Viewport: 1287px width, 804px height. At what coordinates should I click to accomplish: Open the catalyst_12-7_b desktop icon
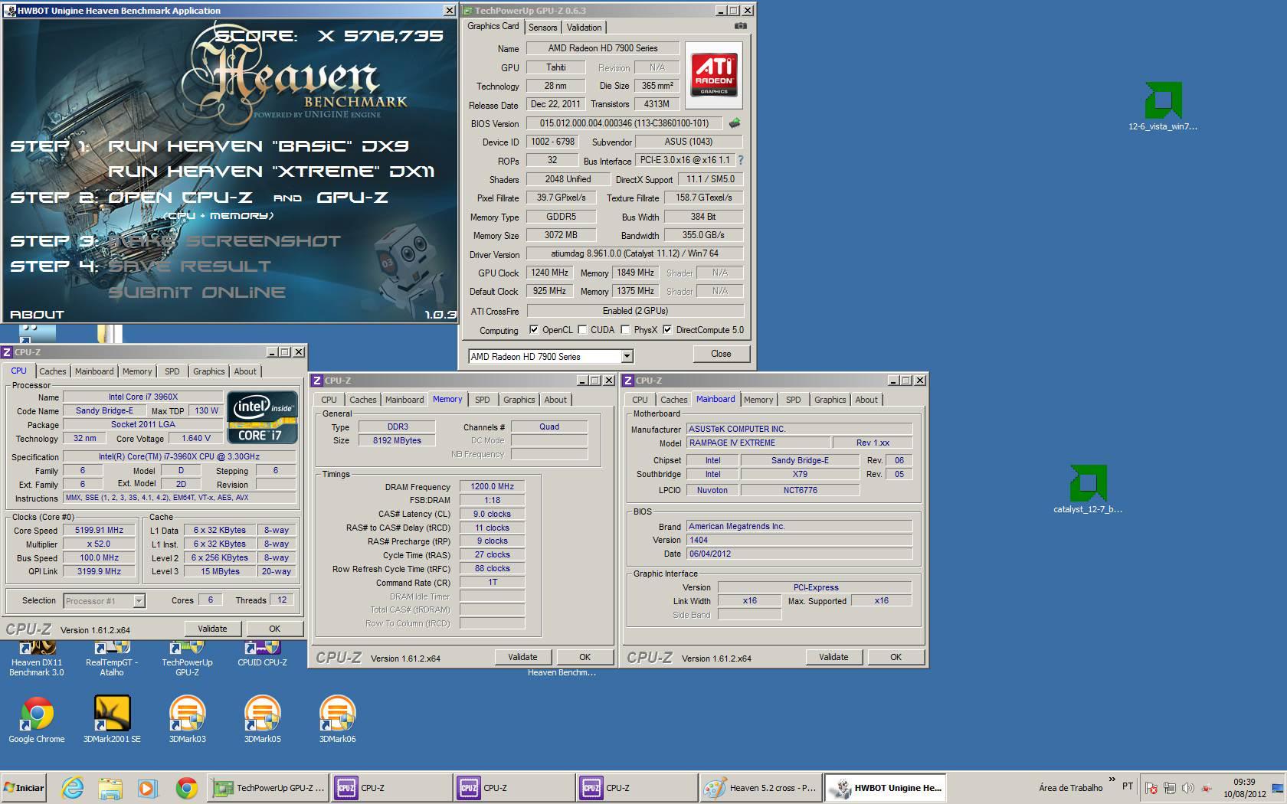pos(1088,489)
